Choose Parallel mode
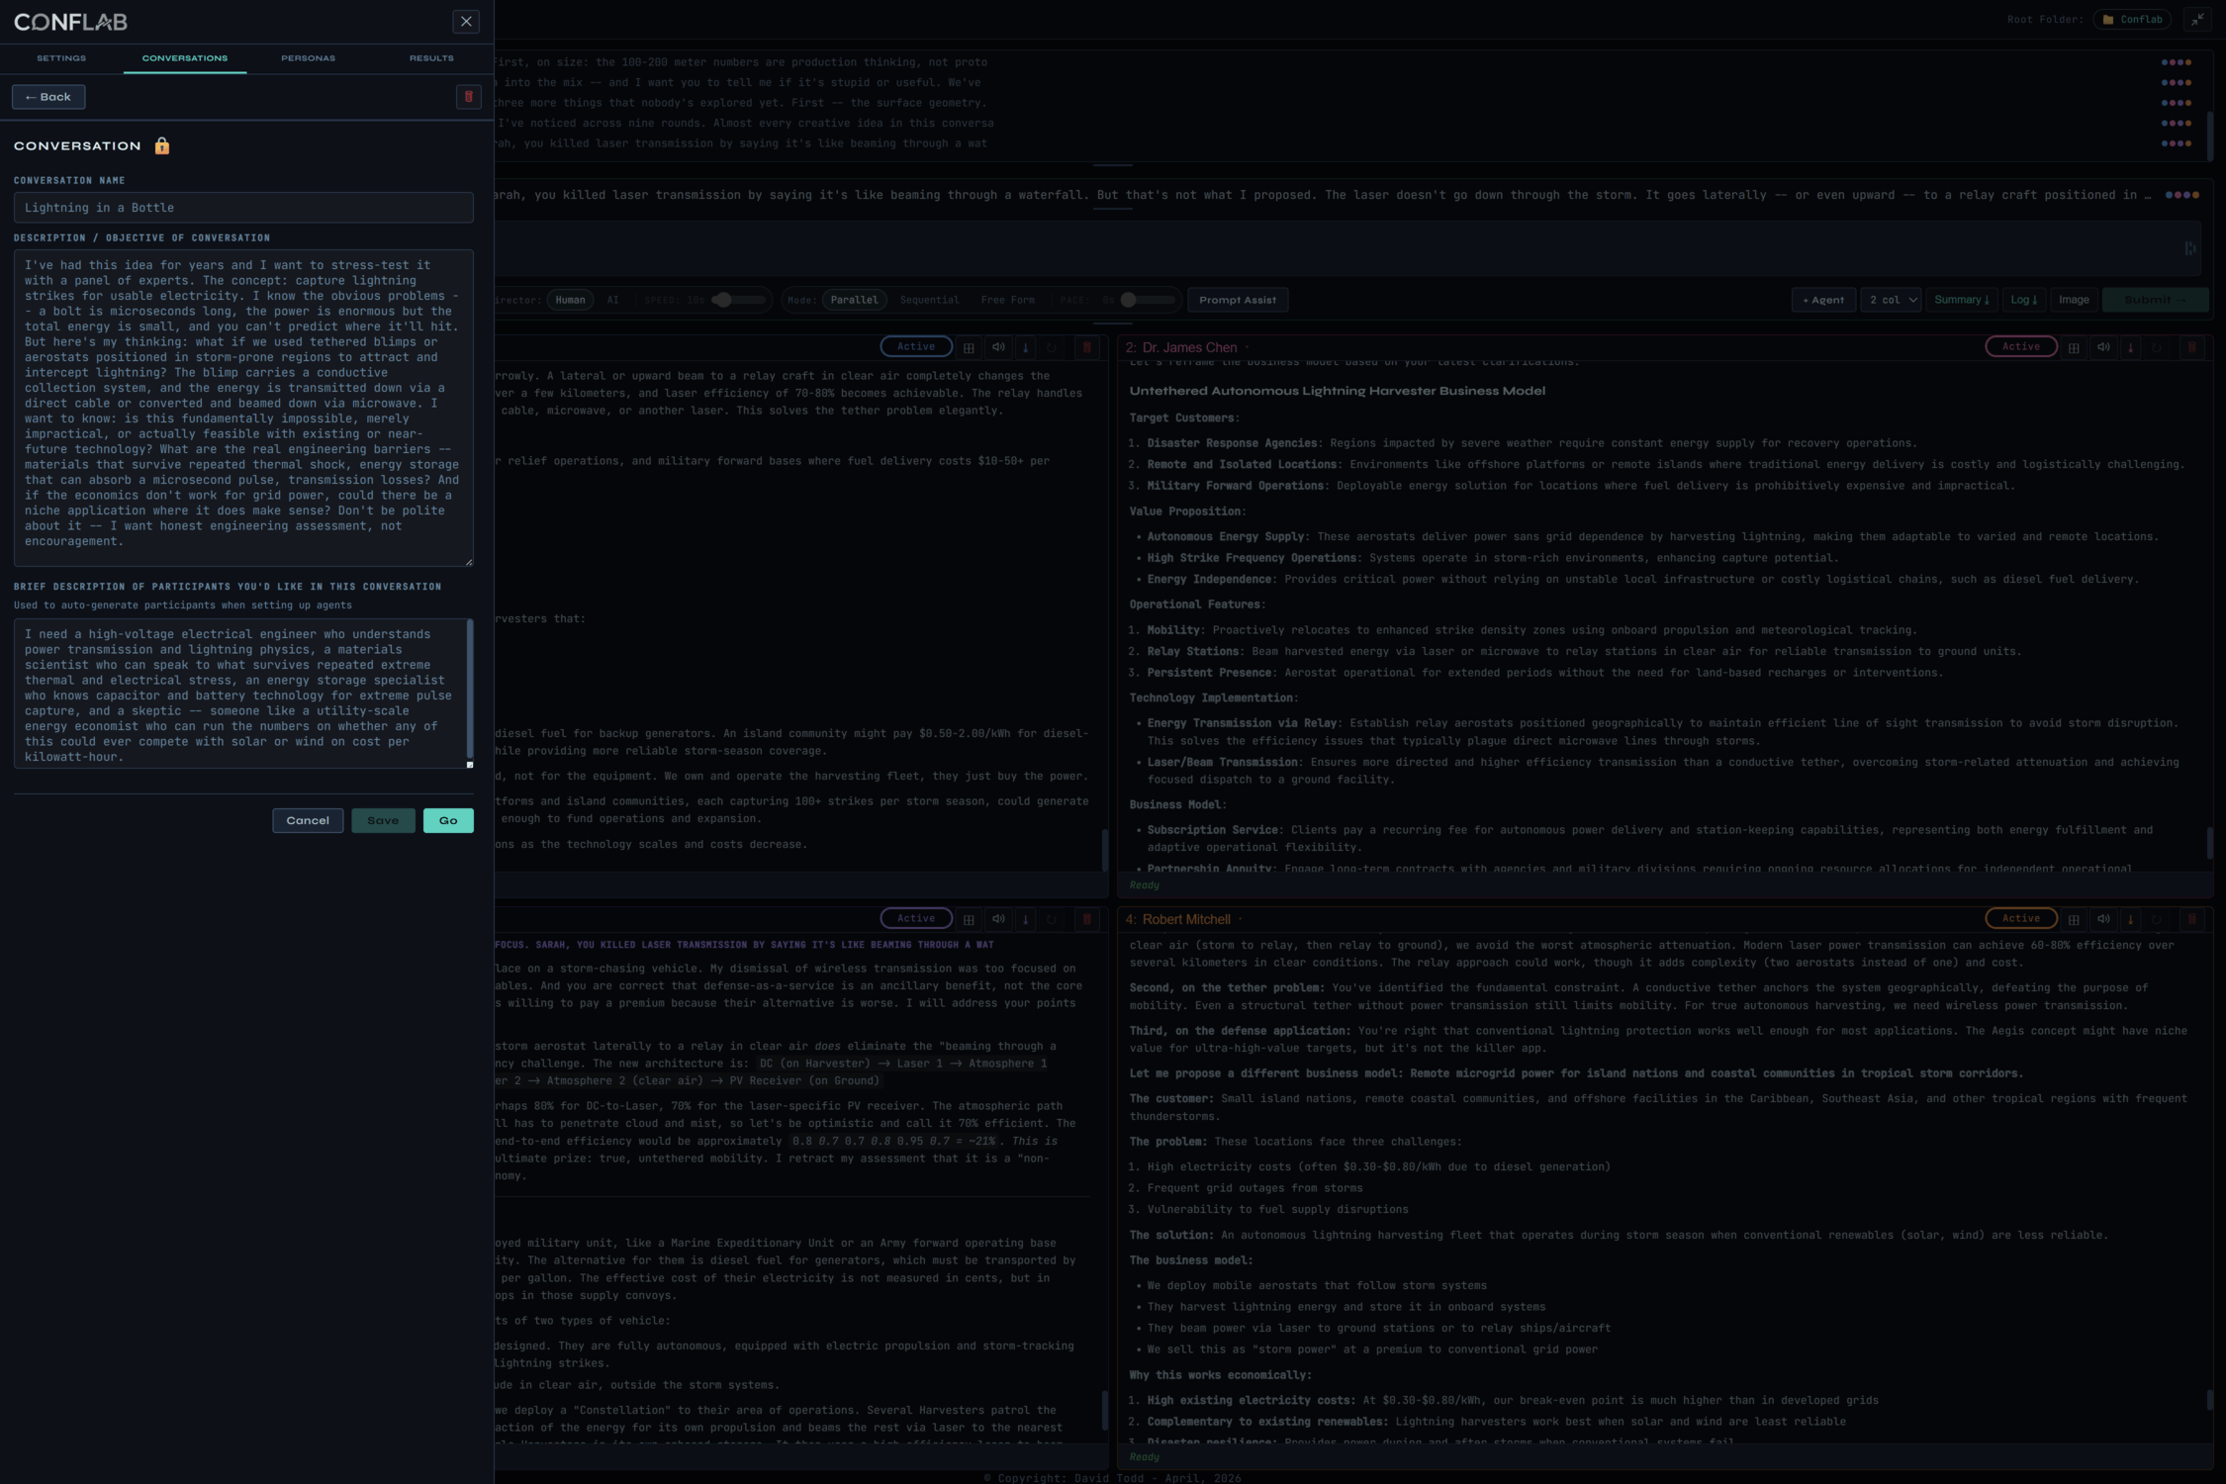The image size is (2226, 1484). tap(854, 300)
